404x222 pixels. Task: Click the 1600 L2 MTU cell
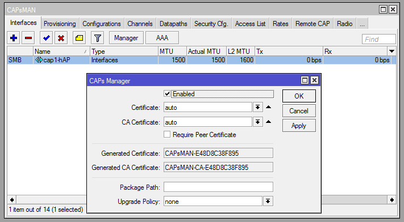coord(240,60)
